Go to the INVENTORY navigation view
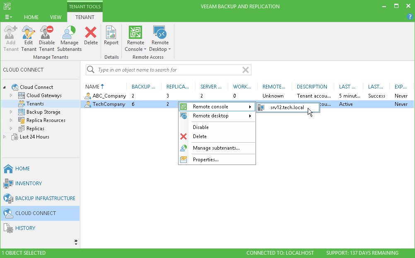Image resolution: width=415 pixels, height=258 pixels. tap(40, 184)
